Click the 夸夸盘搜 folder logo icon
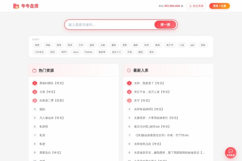242x161 pixels. pyautogui.click(x=16, y=6)
